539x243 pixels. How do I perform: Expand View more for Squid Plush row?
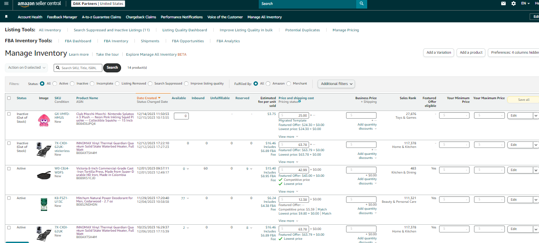288,137
